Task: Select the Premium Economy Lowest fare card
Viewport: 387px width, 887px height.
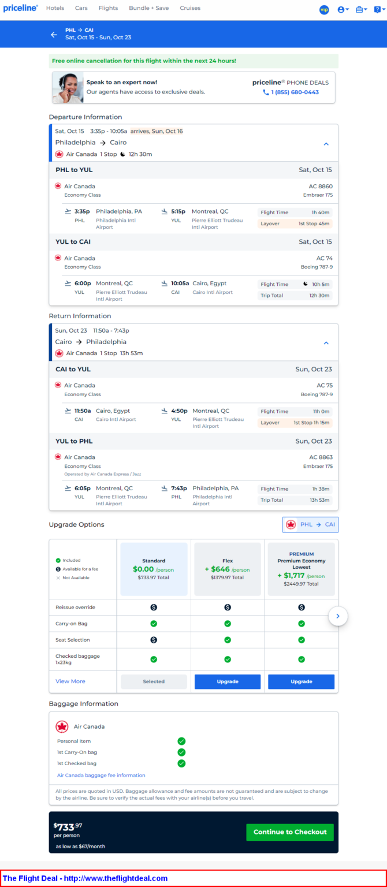Action: pyautogui.click(x=302, y=569)
